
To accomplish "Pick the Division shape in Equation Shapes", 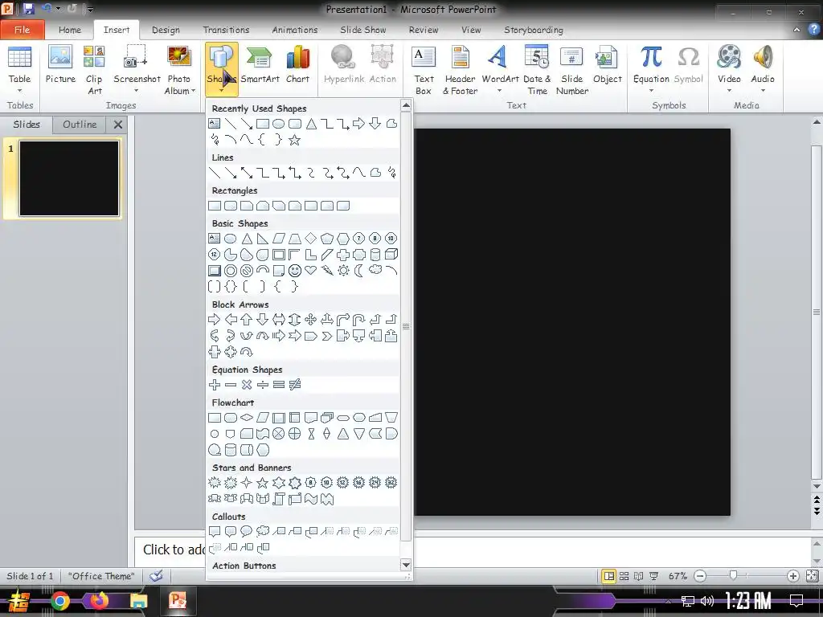I will click(x=263, y=385).
